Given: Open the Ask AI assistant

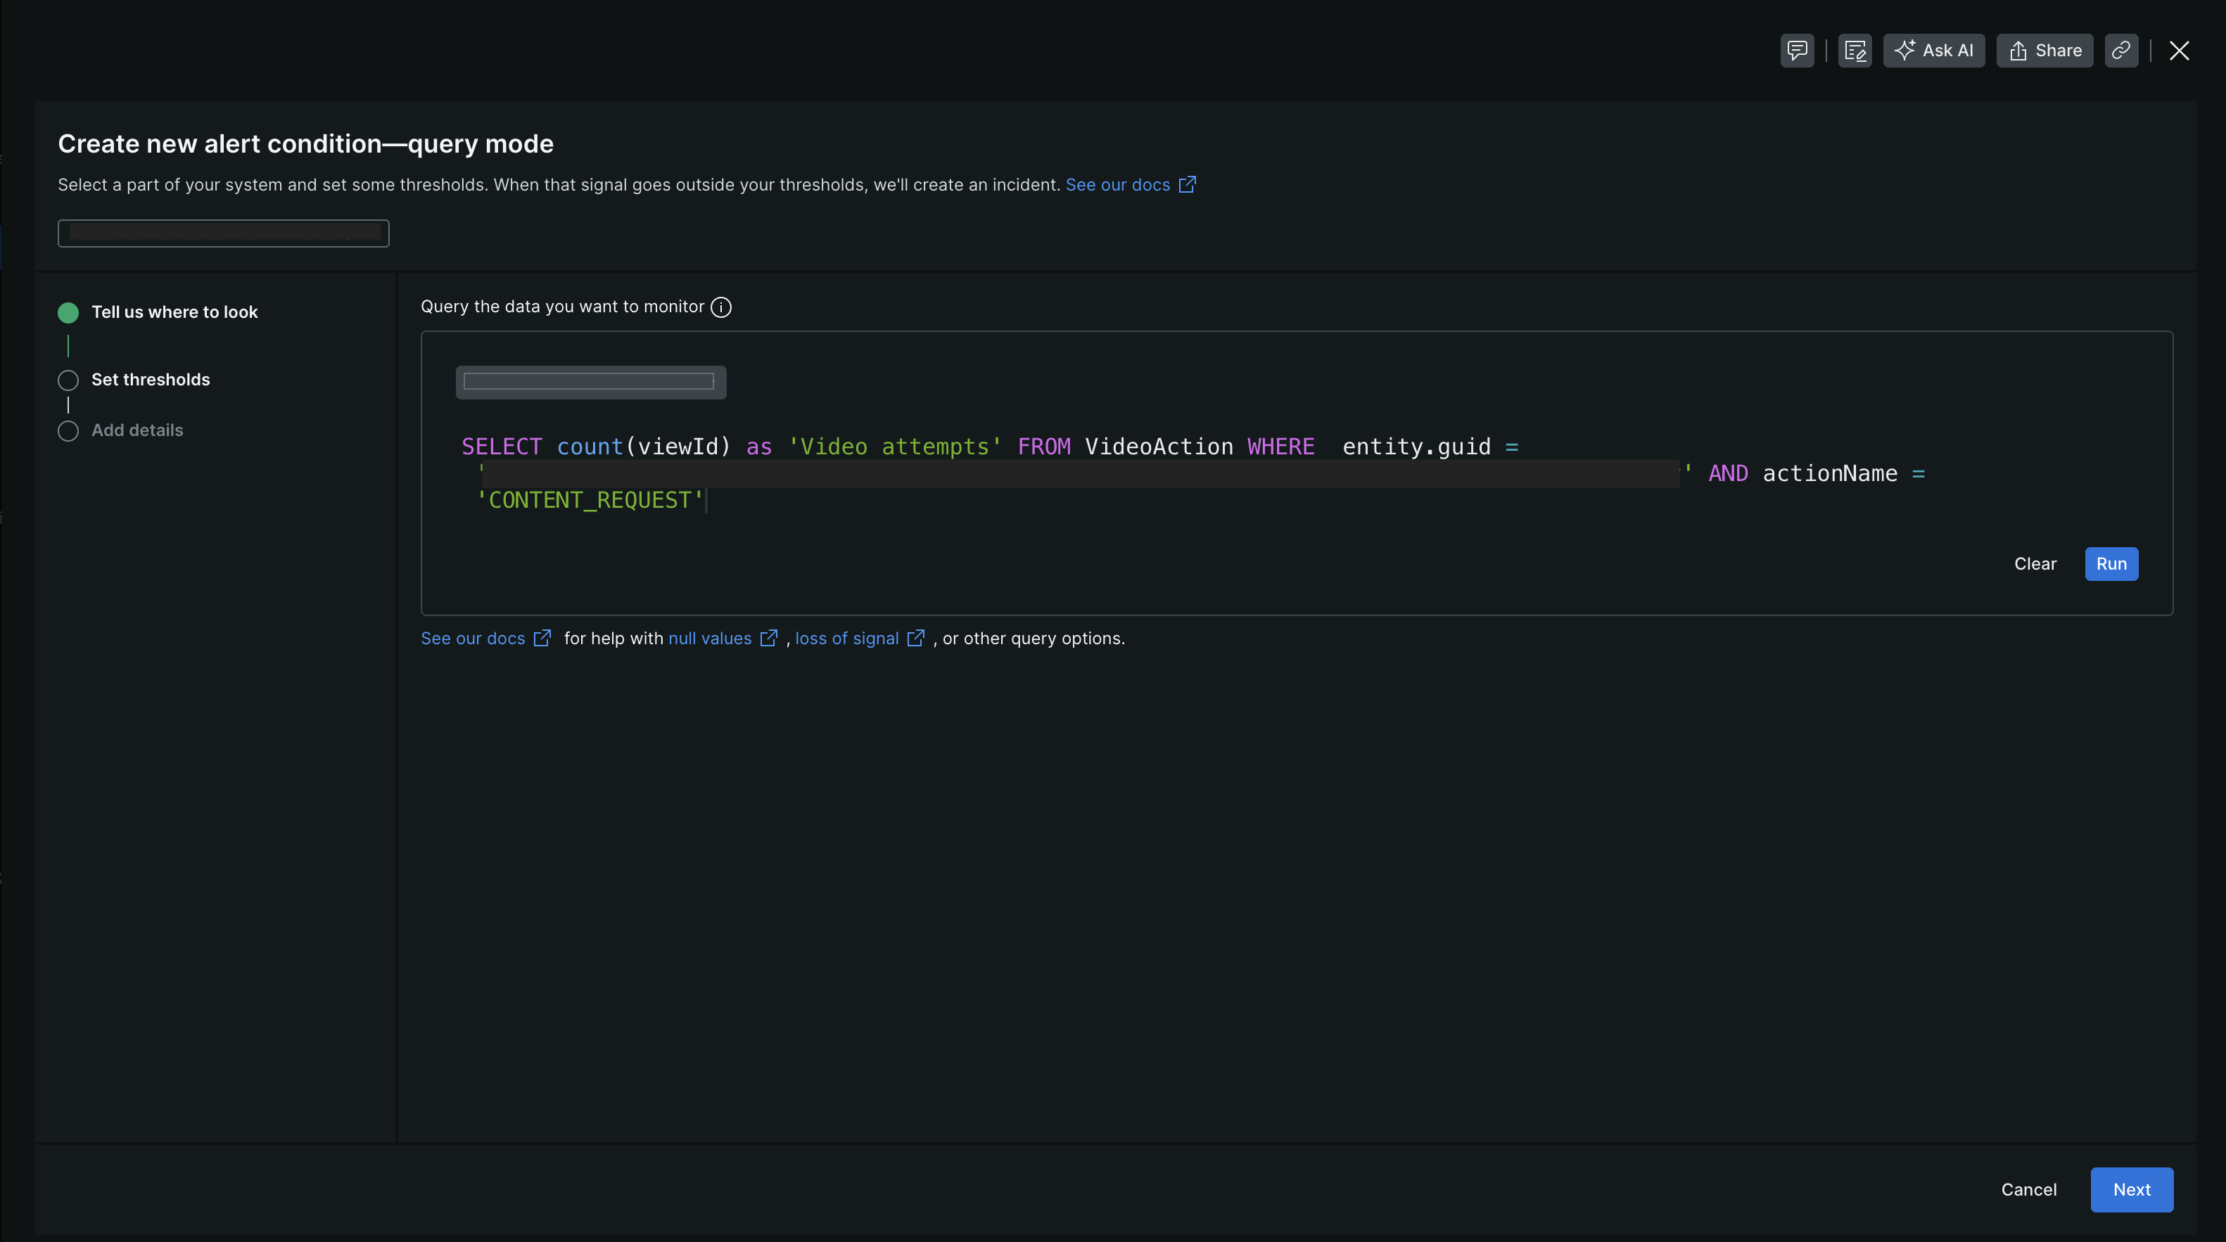Looking at the screenshot, I should [x=1933, y=50].
